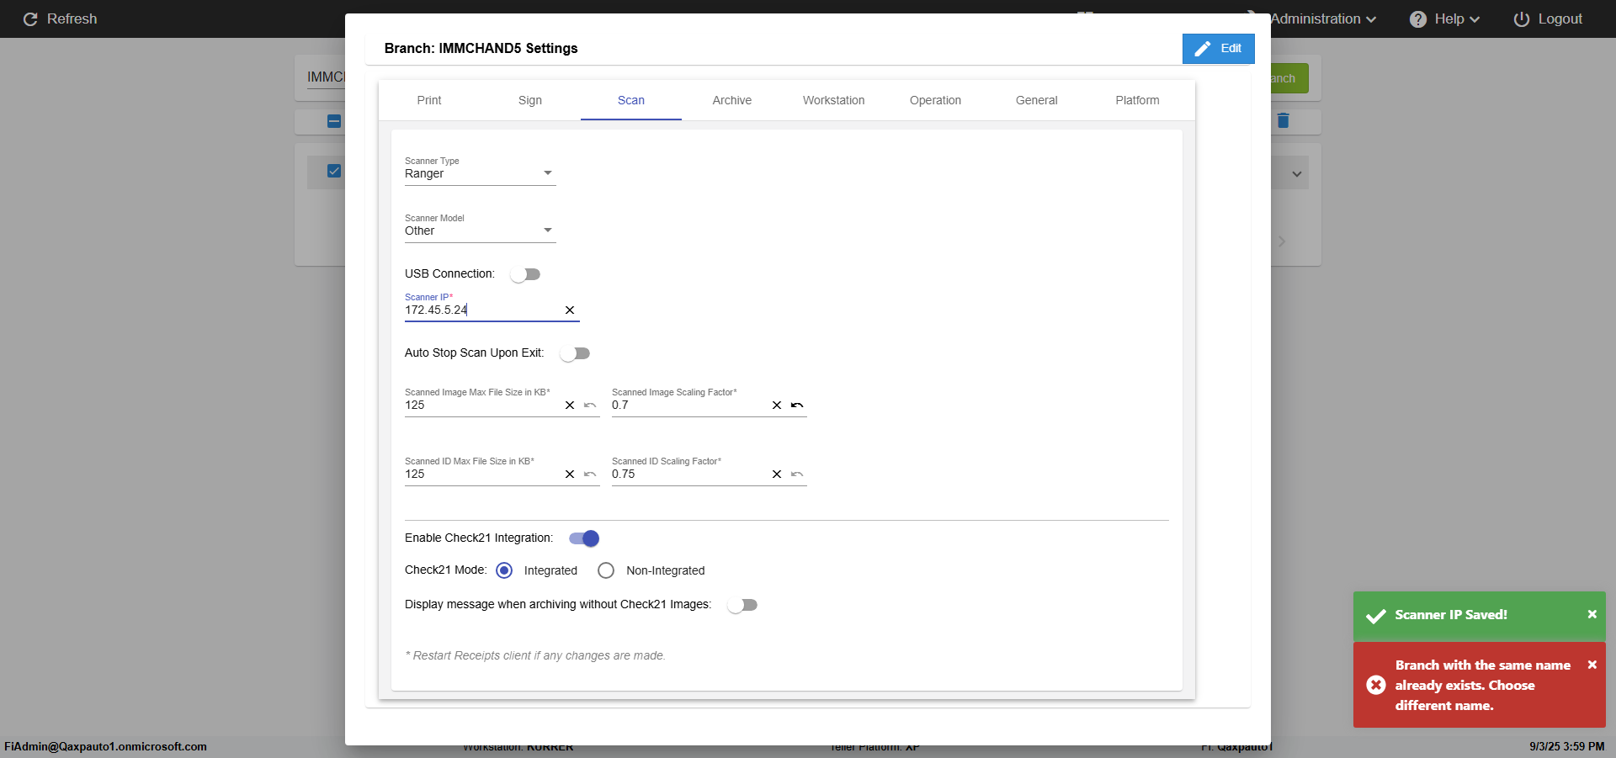Image resolution: width=1616 pixels, height=758 pixels.
Task: Reset Scanned Image Scaling Factor value
Action: [x=797, y=406]
